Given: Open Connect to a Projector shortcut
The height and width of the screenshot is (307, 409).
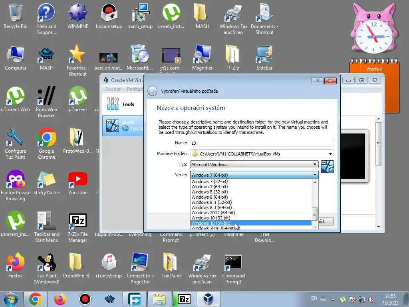Looking at the screenshot, I should [x=140, y=268].
